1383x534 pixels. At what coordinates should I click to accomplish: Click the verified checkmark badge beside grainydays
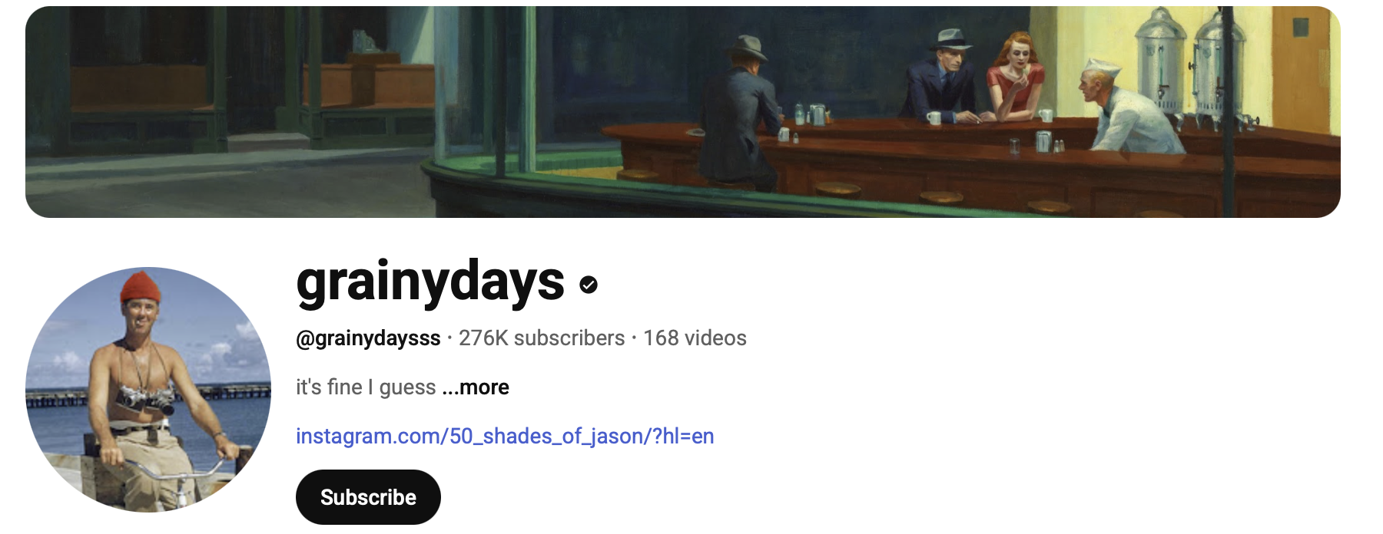click(589, 285)
